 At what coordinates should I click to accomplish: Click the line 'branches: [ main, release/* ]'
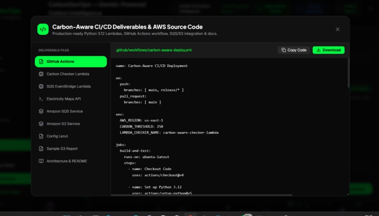pos(154,90)
